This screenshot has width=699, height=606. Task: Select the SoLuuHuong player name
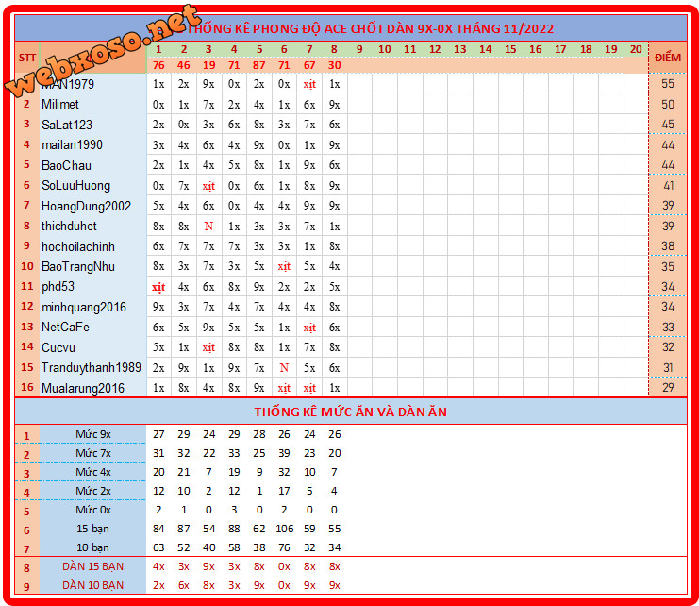coord(75,186)
